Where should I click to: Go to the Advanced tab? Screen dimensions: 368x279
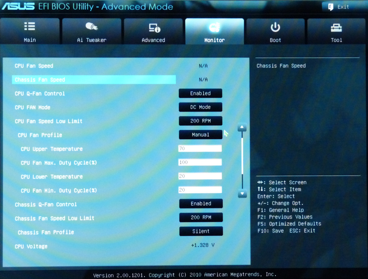(153, 31)
